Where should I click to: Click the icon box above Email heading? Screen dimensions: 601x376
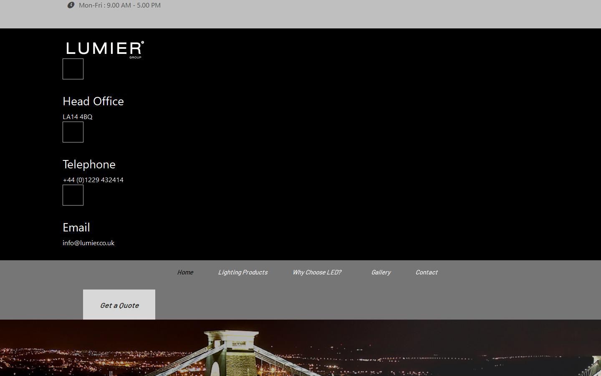(x=73, y=195)
